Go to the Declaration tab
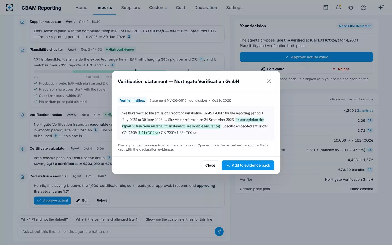This screenshot has width=392, height=245. (x=206, y=8)
